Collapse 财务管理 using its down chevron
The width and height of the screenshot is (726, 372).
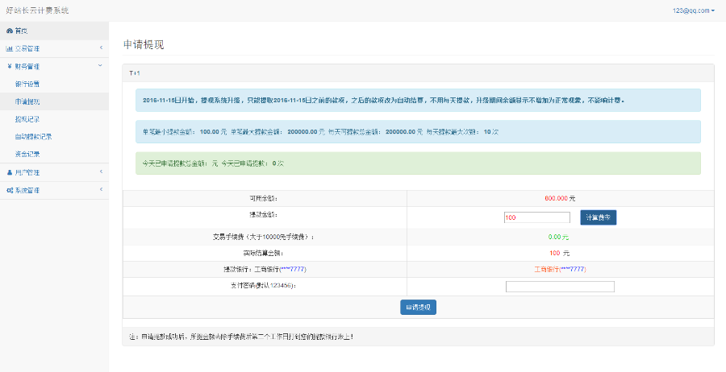(101, 66)
